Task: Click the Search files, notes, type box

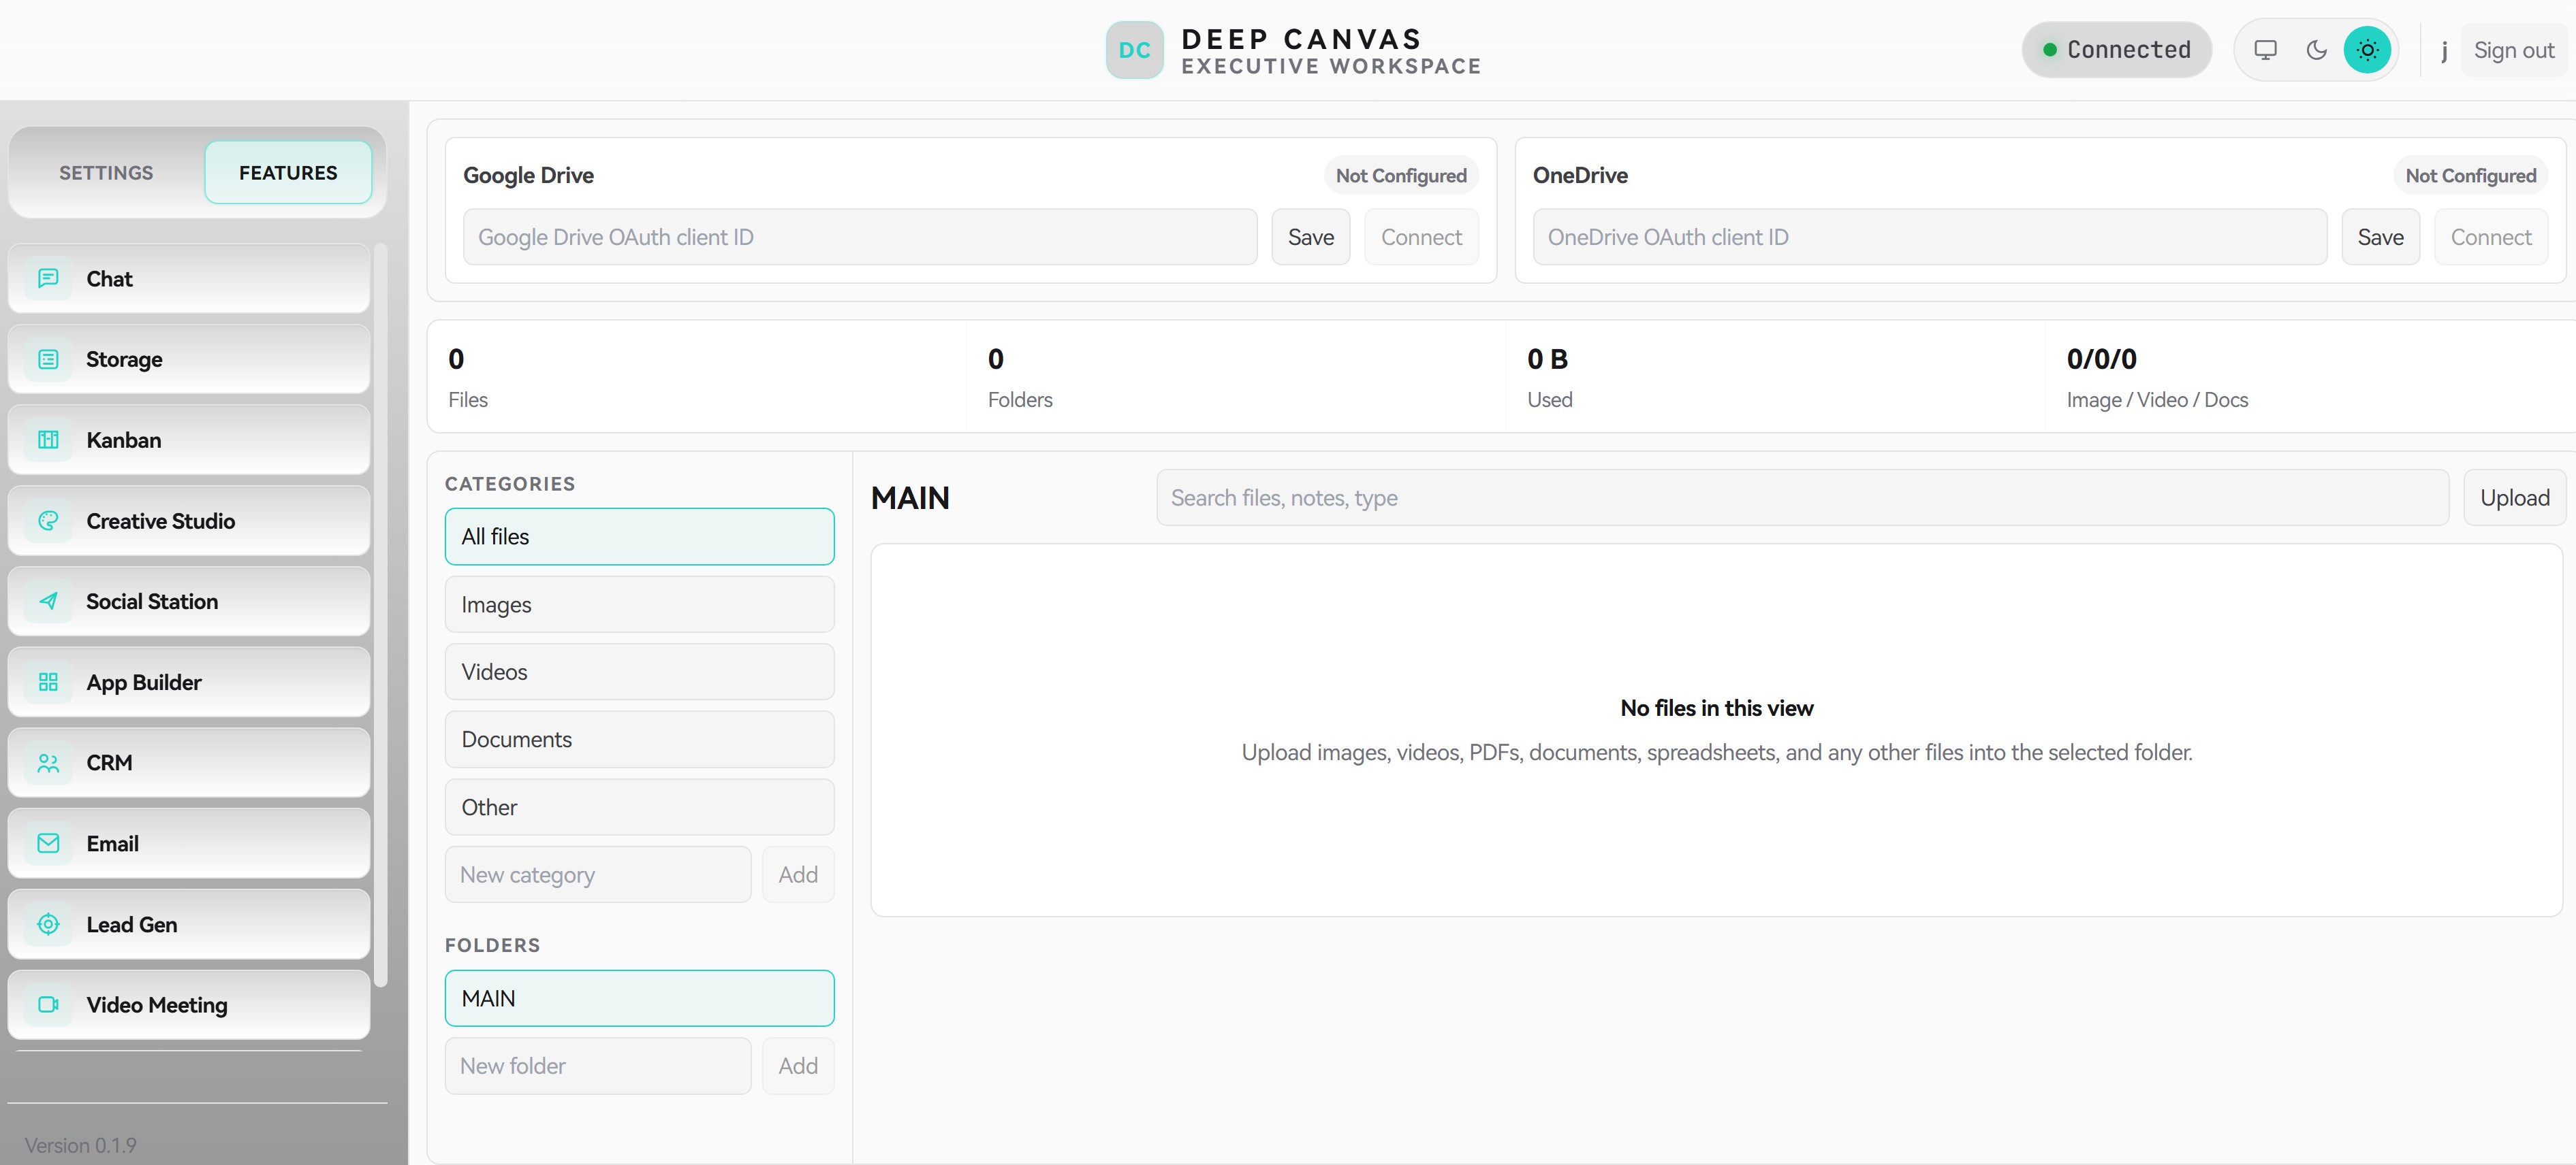Action: point(1803,497)
